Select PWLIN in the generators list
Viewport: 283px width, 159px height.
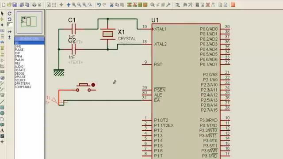19,60
